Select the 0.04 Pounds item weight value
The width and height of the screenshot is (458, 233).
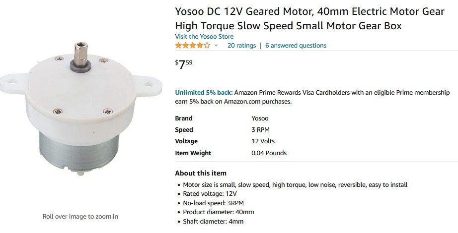point(269,153)
